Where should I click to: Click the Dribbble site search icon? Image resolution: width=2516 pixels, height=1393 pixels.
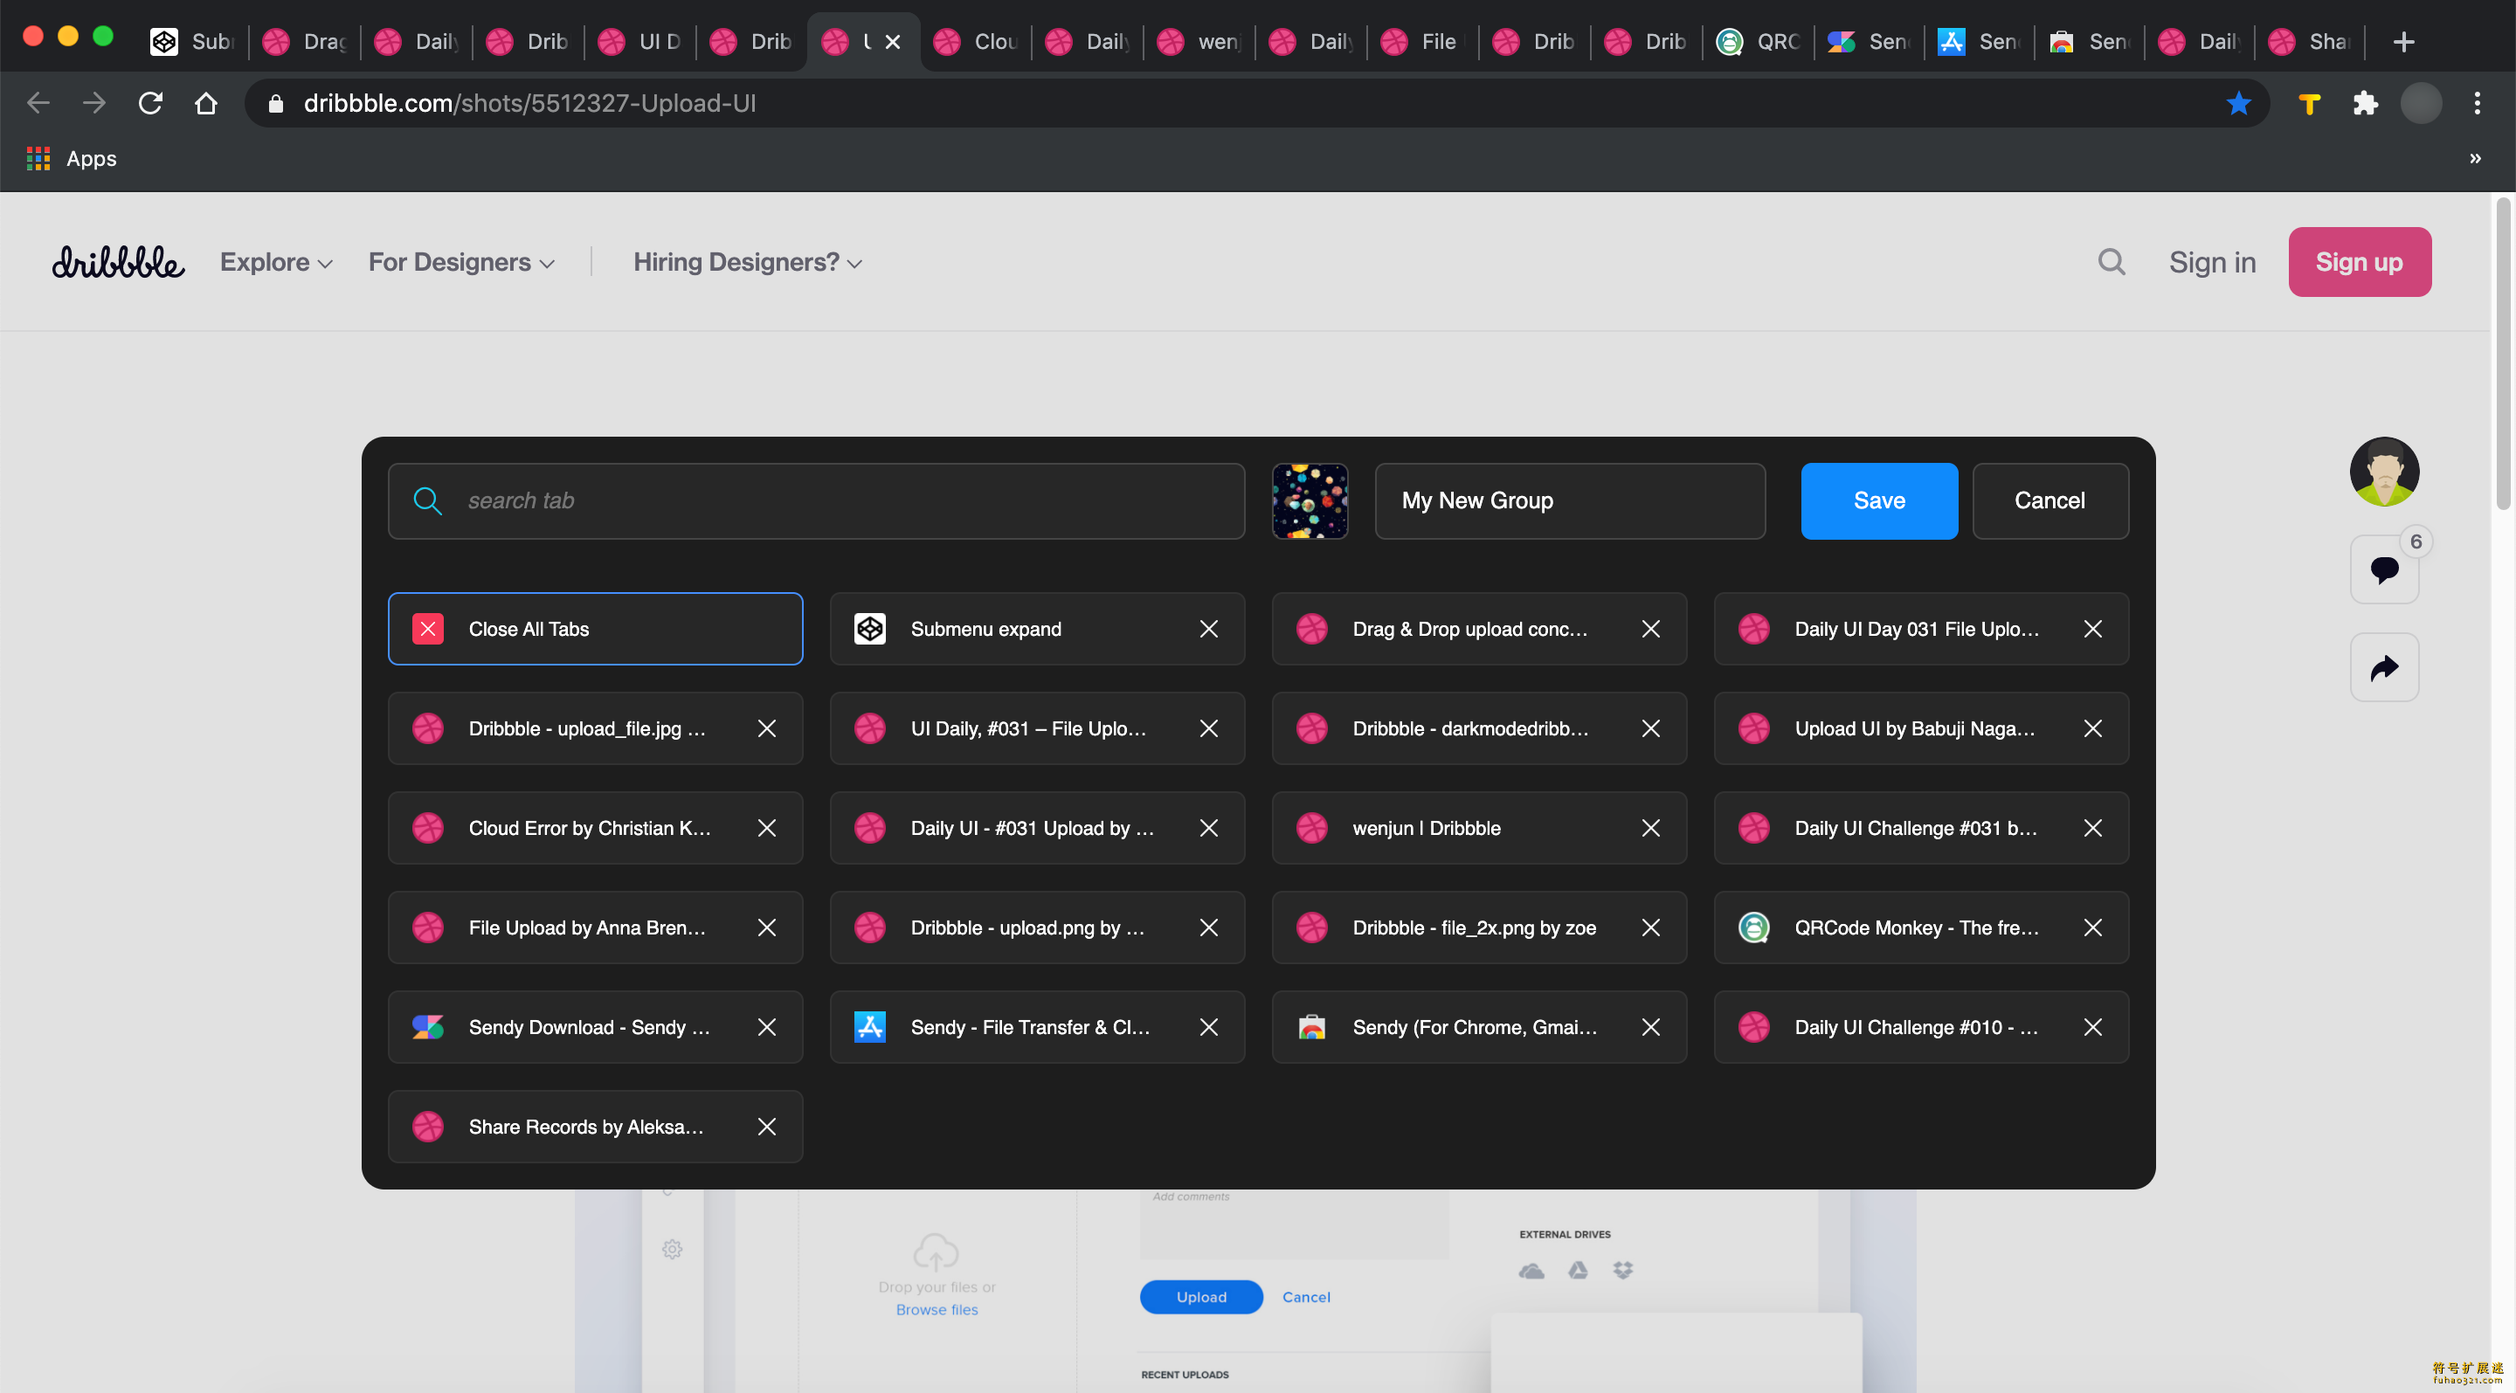[x=2111, y=262]
